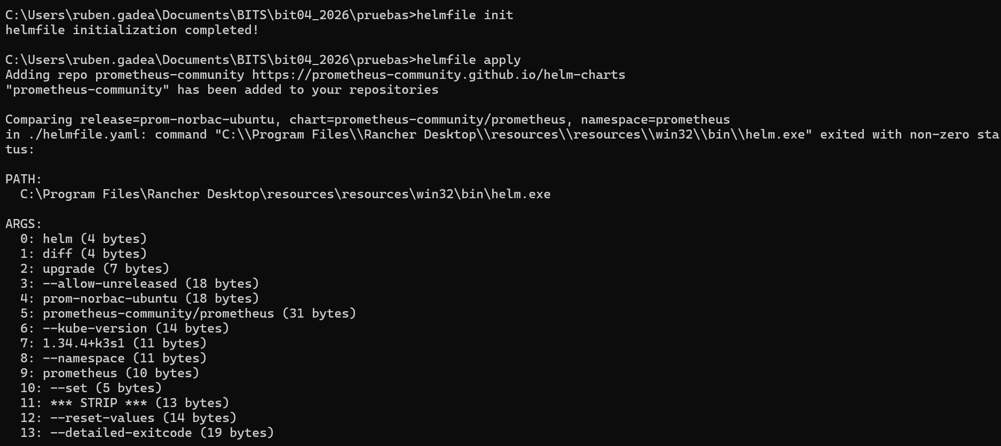
Task: Click the "helmfile init" command text
Action: click(464, 15)
